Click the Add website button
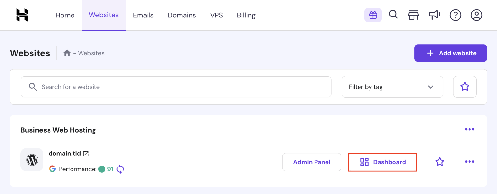Screen dimensions: 497x194 (x=450, y=53)
